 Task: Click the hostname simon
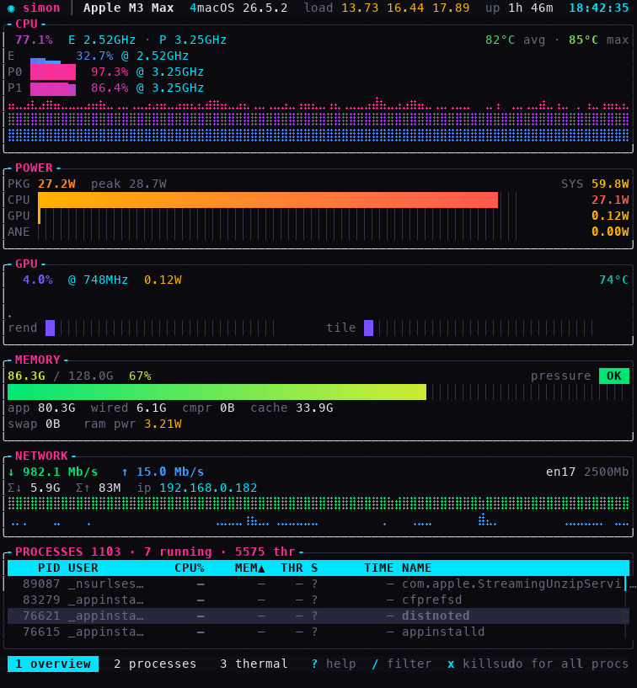(41, 8)
